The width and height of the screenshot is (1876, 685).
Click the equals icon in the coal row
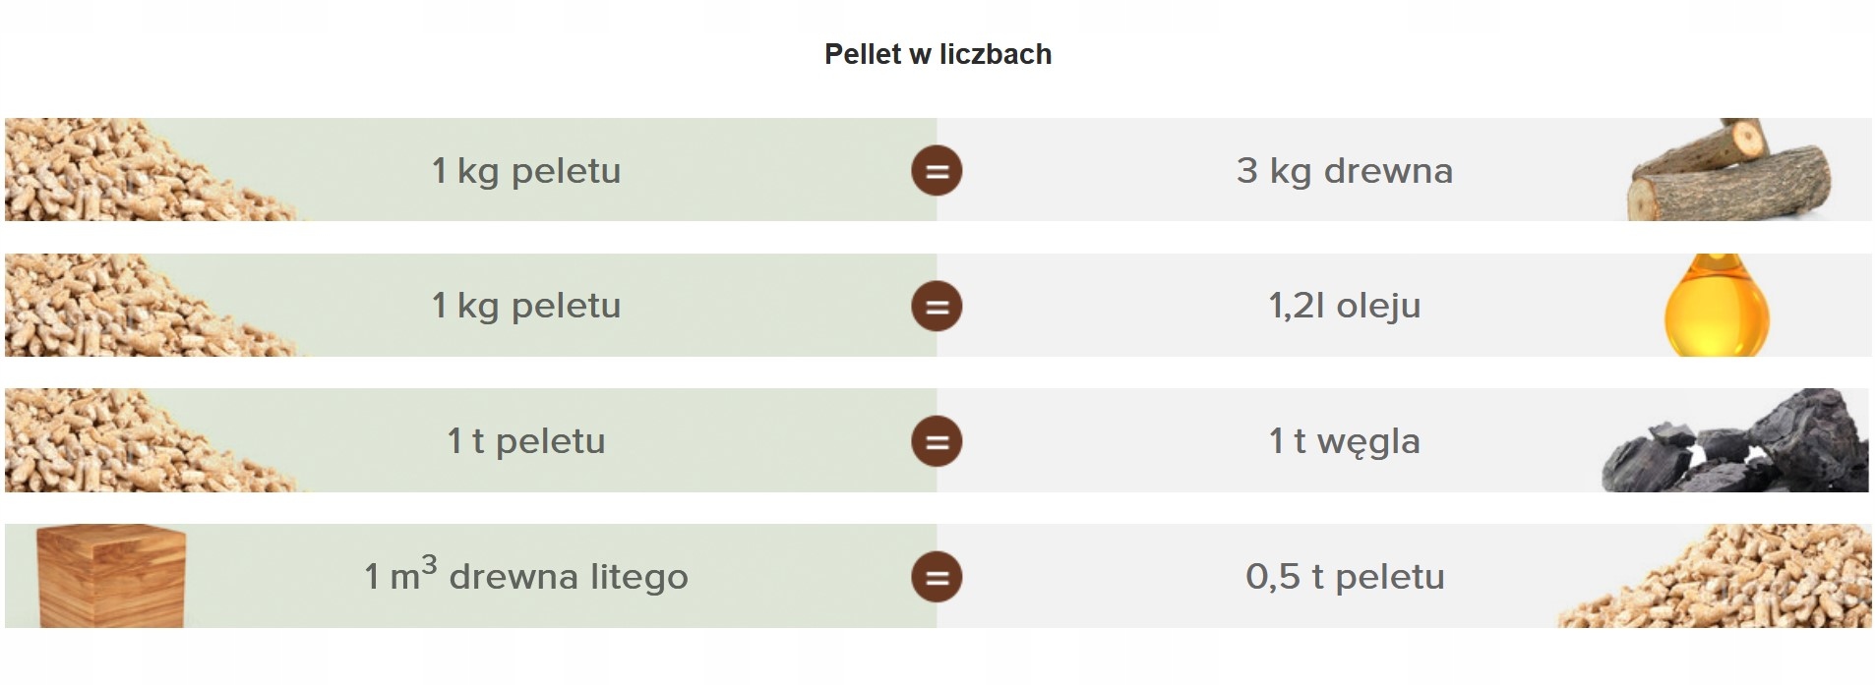coord(937,441)
